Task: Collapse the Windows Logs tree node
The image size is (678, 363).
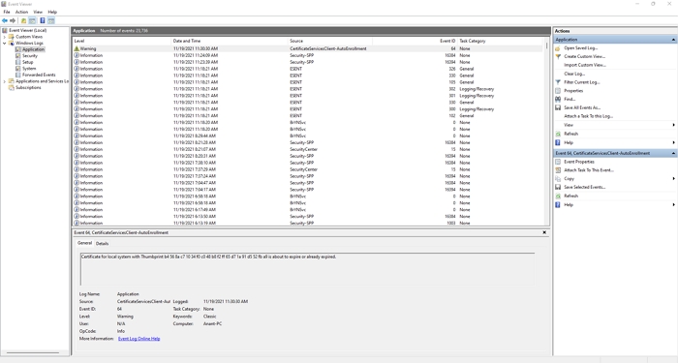Action: tap(4, 44)
